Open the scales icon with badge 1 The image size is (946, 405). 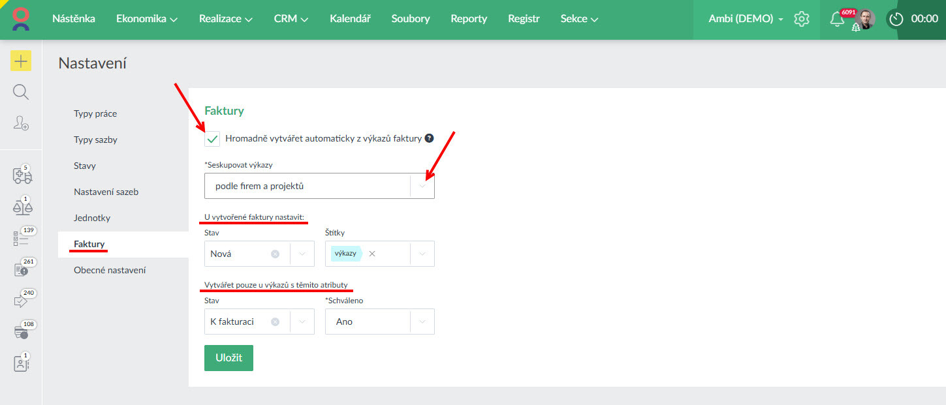click(22, 207)
